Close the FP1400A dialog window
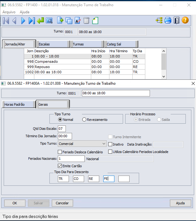 click(193, 83)
